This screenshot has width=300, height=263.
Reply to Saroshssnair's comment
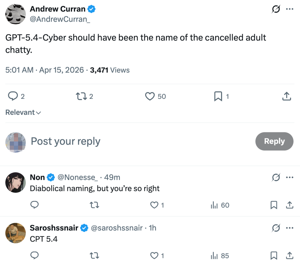[x=34, y=256]
